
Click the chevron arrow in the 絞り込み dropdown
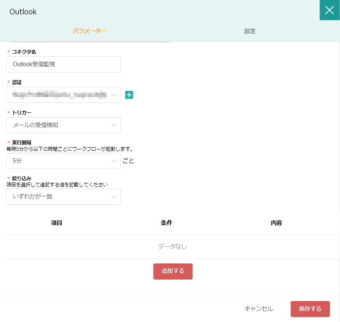(114, 197)
